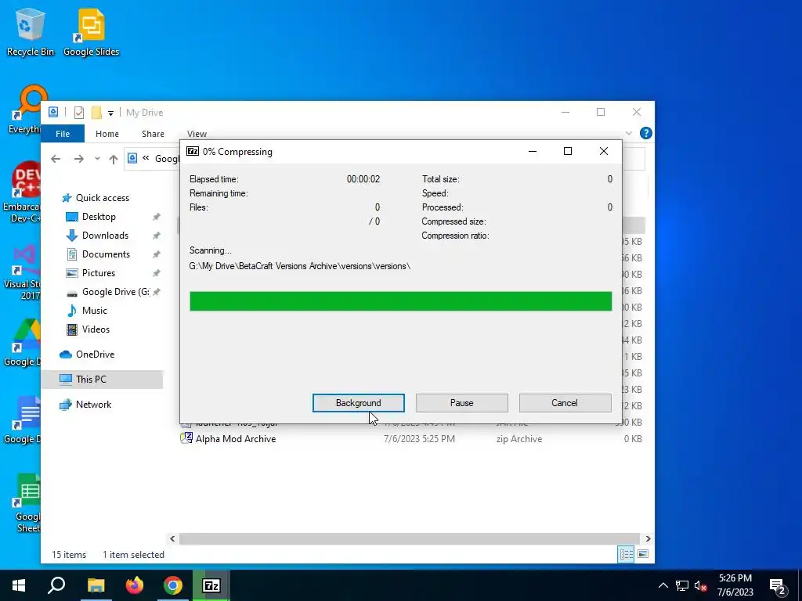Viewport: 802px width, 601px height.
Task: Click the Properties checkmark icon in title bar
Action: [x=79, y=113]
